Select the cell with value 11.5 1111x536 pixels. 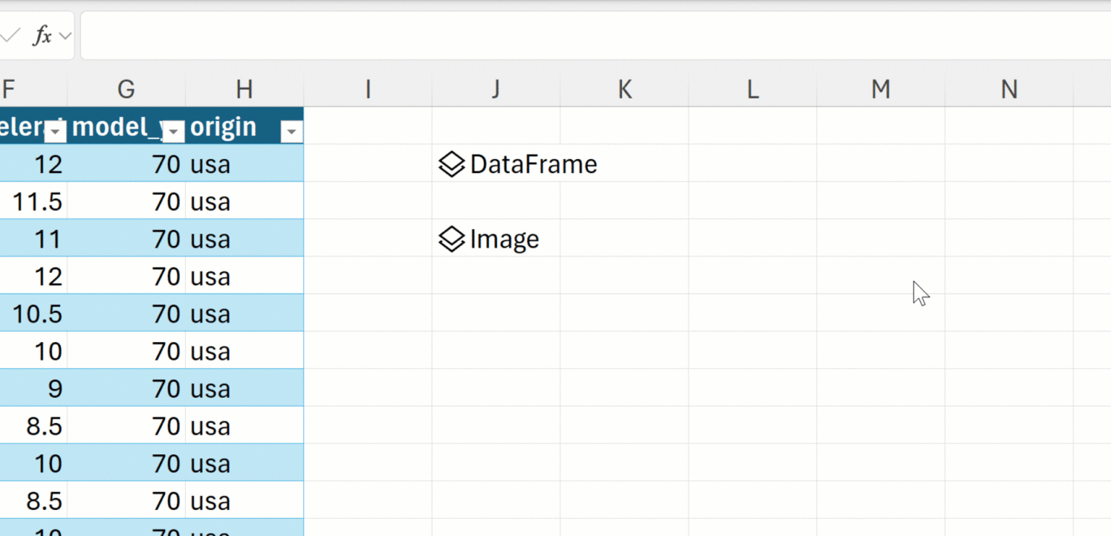38,202
